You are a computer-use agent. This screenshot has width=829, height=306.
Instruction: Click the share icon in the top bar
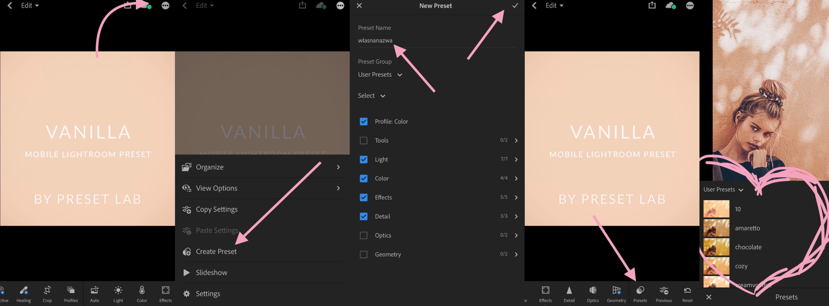click(652, 5)
